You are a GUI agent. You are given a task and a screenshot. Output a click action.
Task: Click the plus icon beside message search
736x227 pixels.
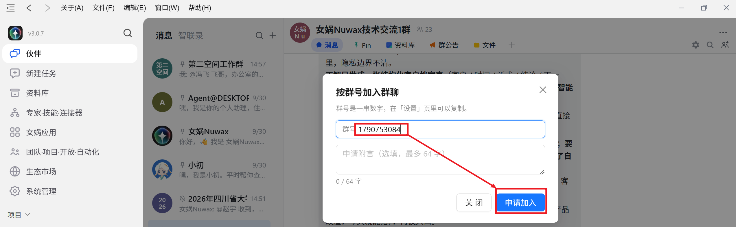(x=273, y=36)
